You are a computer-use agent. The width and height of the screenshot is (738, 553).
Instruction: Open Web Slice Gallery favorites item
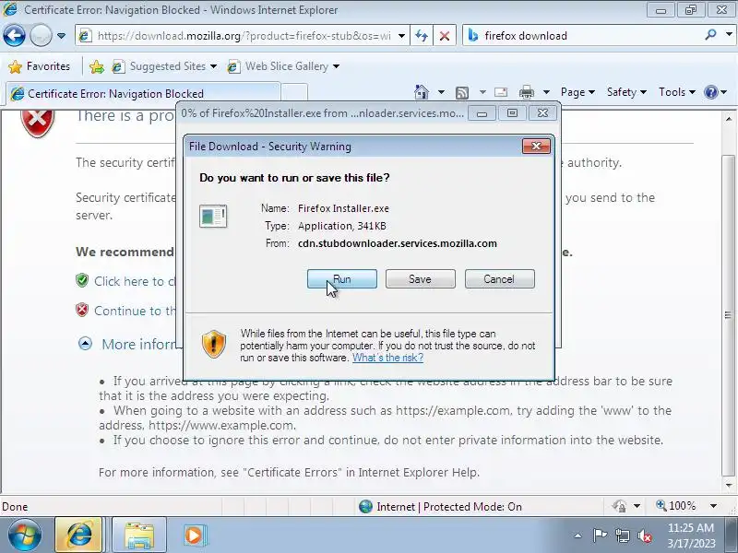(283, 66)
